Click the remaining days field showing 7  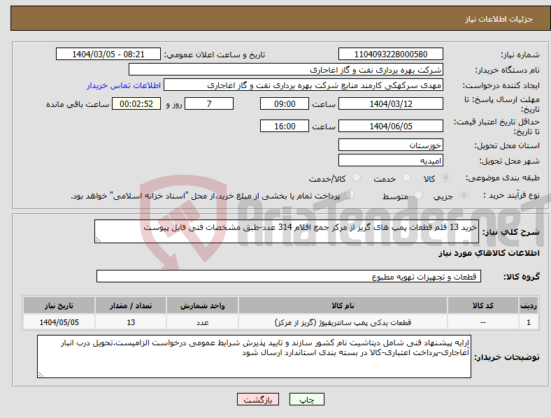pos(209,104)
